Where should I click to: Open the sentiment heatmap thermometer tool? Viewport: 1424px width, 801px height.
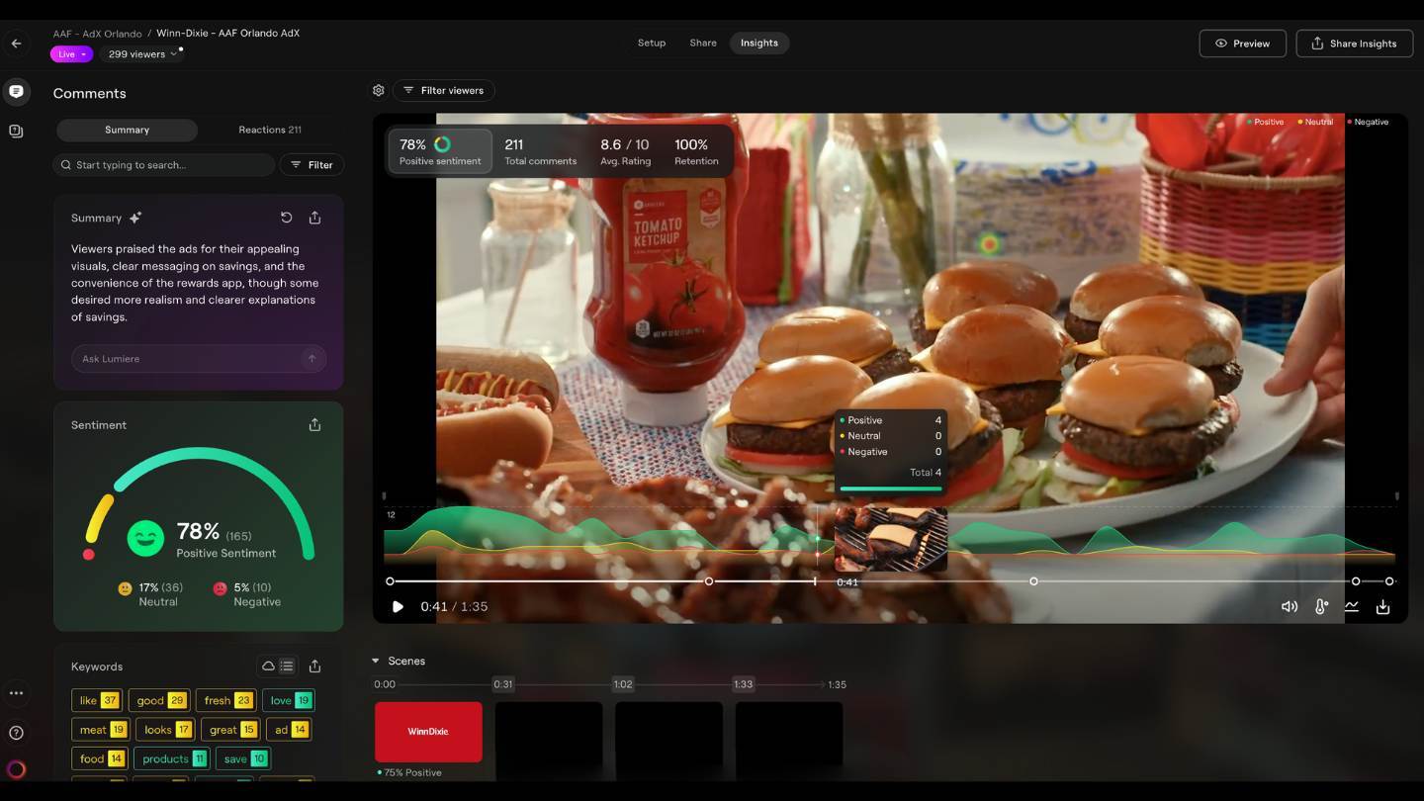[1321, 606]
